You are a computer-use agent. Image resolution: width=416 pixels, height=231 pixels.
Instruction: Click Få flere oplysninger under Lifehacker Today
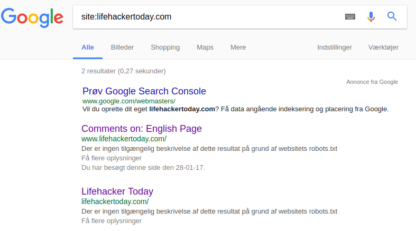tap(112, 220)
